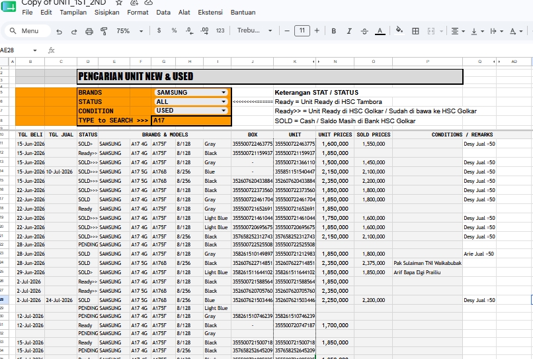Open the BRANDS dropdown showing SAMSUNG
Screen dimensions: 533x359
pyautogui.click(x=191, y=92)
